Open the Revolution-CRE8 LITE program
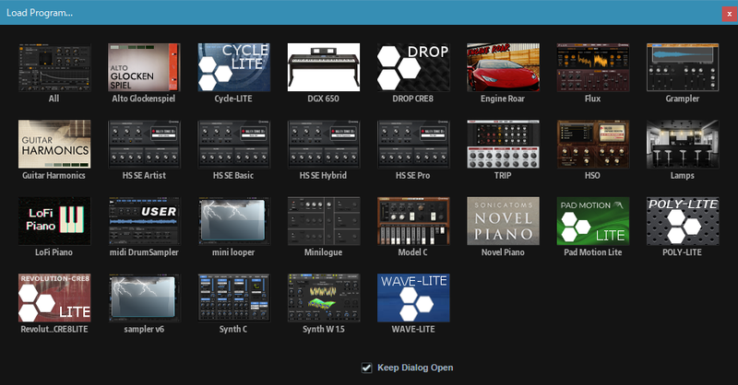The image size is (738, 385). pos(54,297)
